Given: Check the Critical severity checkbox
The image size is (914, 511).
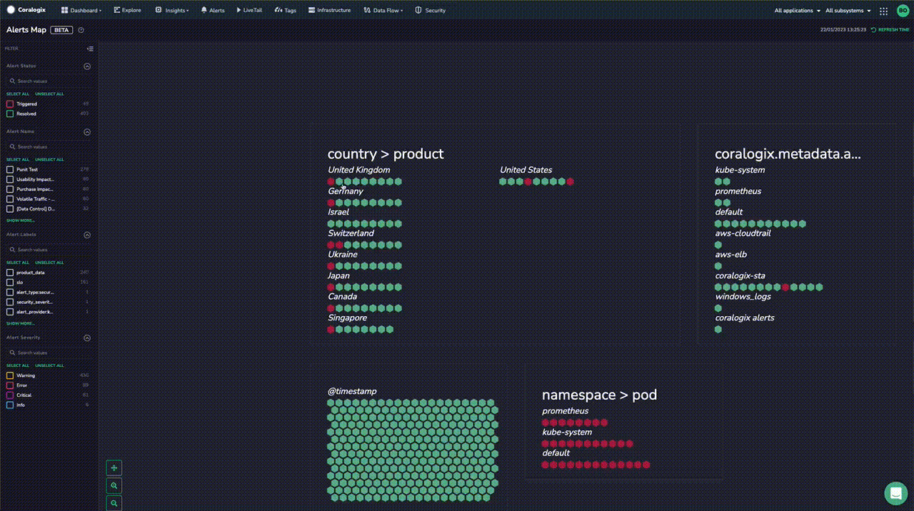Looking at the screenshot, I should (10, 395).
